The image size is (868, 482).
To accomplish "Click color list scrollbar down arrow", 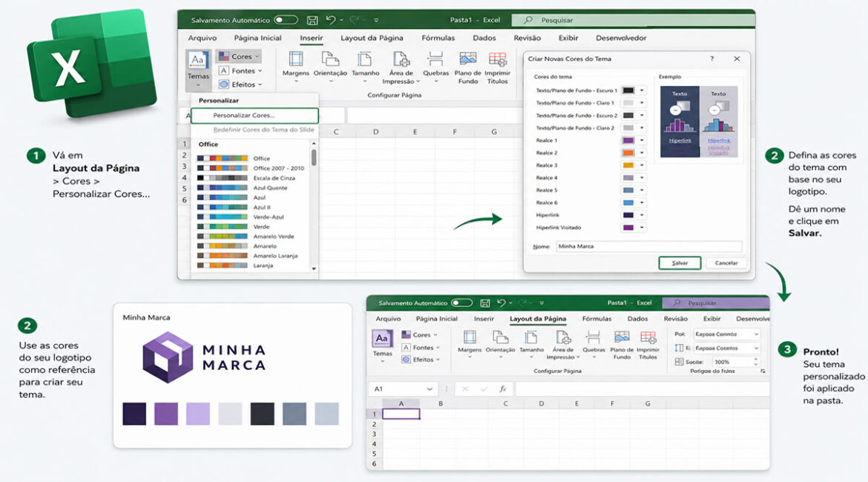I will pos(314,268).
